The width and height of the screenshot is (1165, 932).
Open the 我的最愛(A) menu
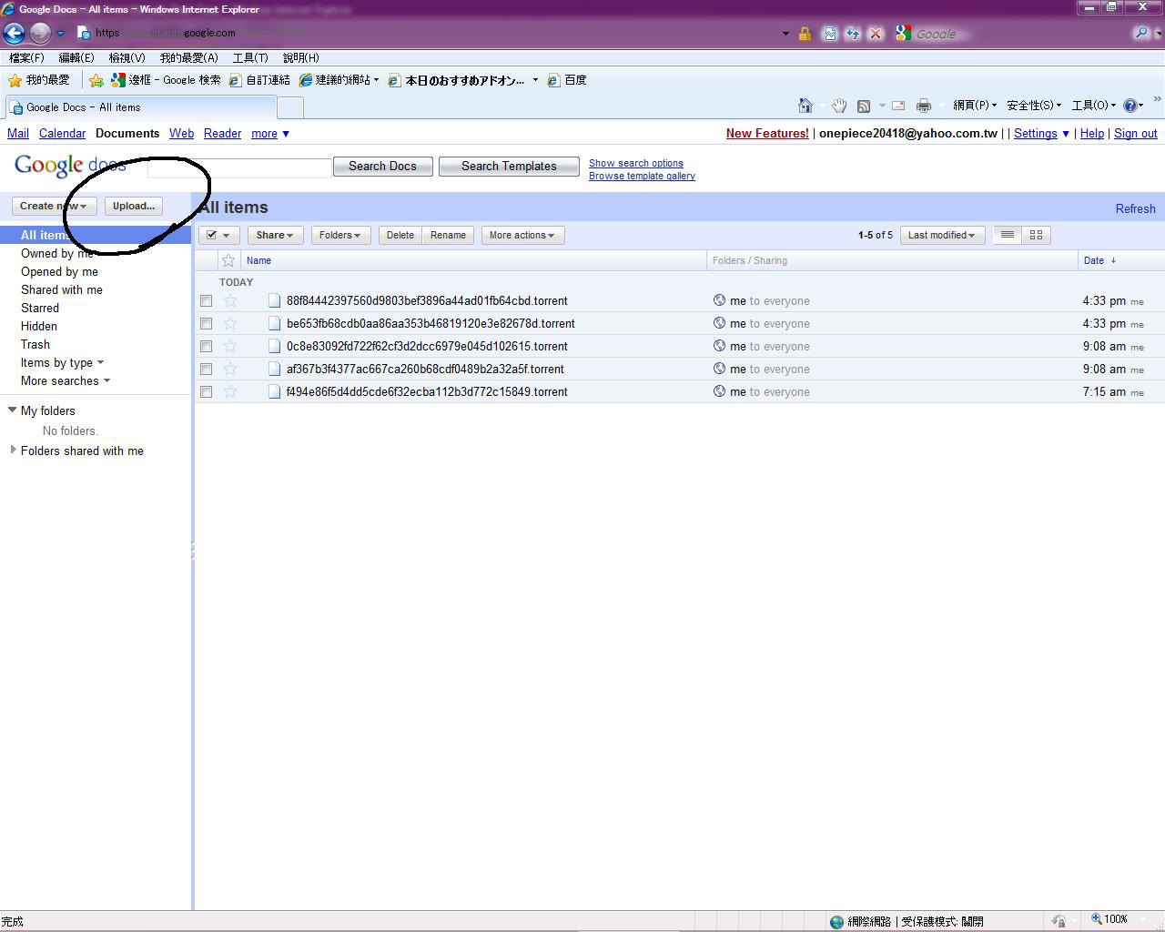pos(189,57)
